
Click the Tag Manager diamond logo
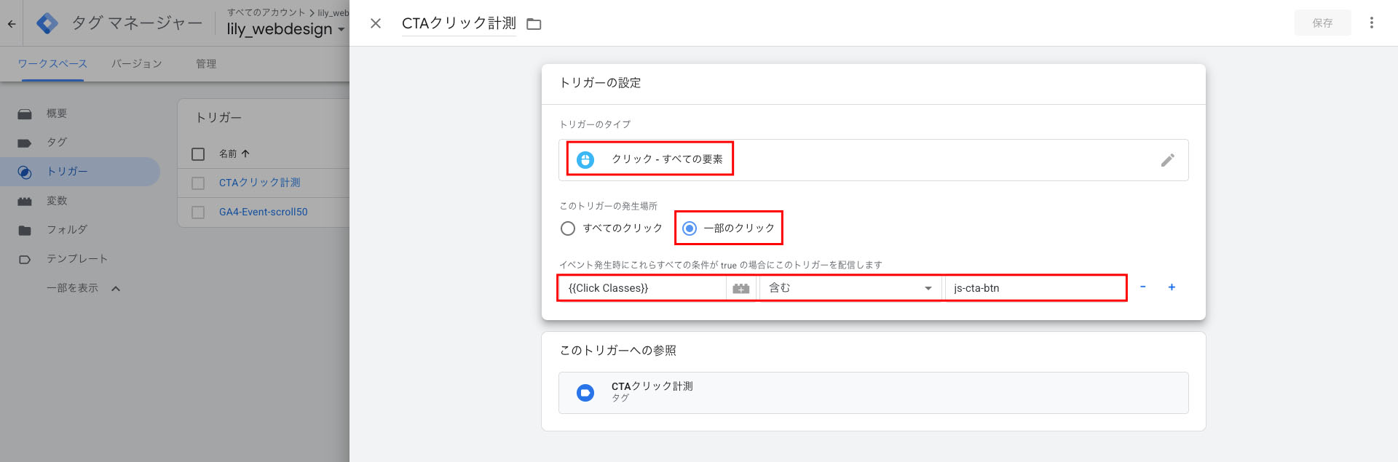coord(47,23)
